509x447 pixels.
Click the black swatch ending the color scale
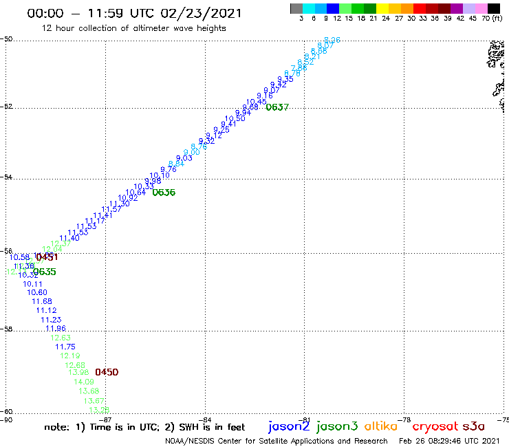click(493, 8)
